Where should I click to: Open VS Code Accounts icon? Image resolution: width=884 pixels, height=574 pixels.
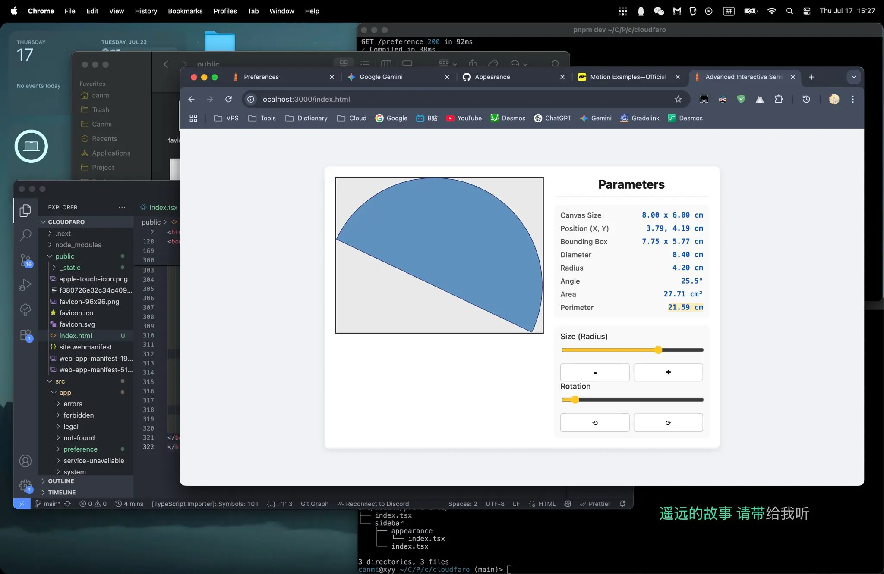click(x=25, y=461)
